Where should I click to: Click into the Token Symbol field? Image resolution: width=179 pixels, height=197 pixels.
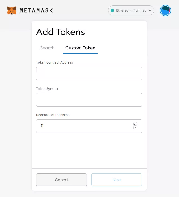point(89,100)
